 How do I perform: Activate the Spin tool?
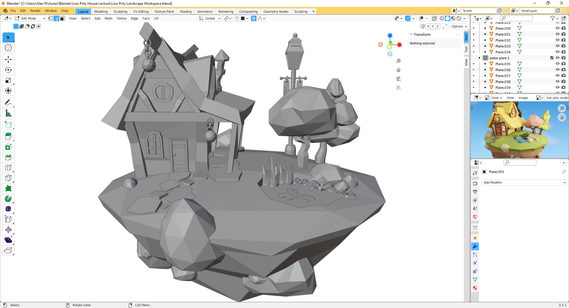(8, 199)
